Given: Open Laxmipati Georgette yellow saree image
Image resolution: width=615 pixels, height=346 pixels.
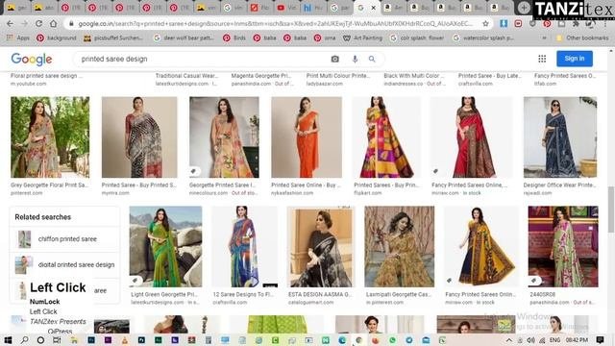Looking at the screenshot, I should click(400, 246).
